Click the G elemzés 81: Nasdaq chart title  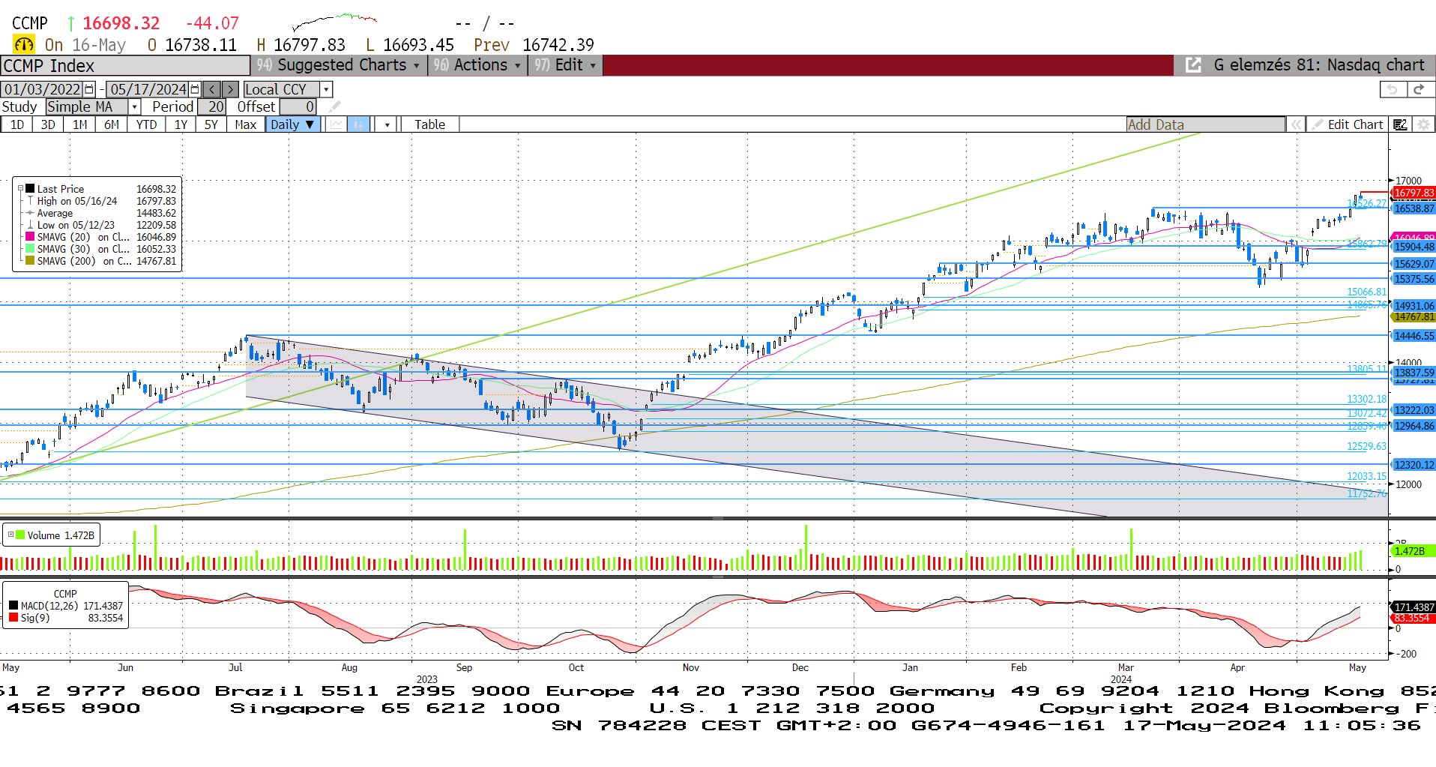tap(1318, 65)
